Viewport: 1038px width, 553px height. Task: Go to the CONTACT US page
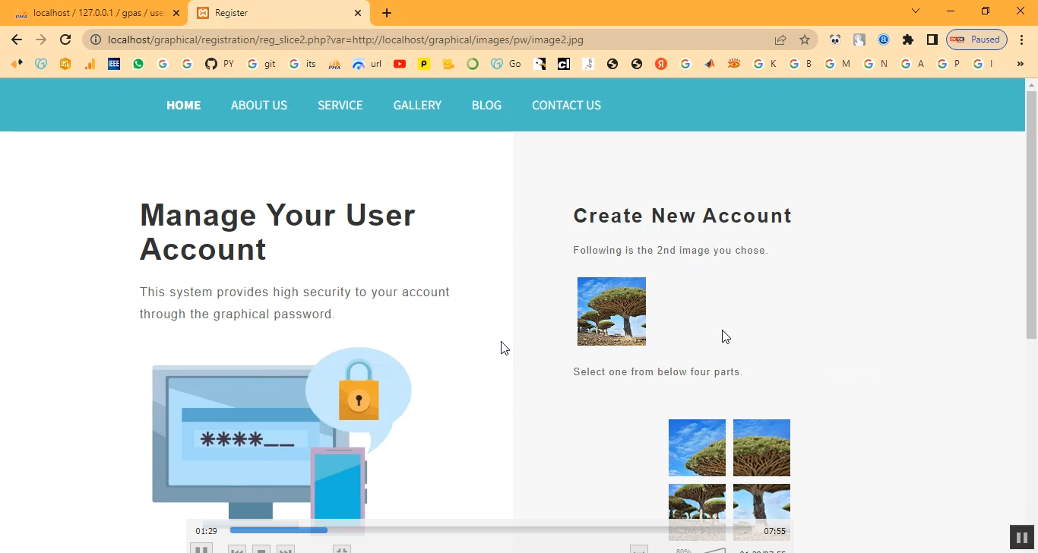[x=566, y=105]
